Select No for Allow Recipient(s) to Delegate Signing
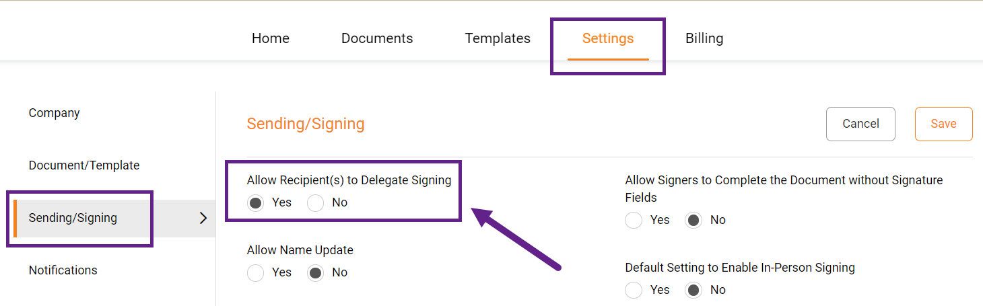Screen dimensions: 983x306 pyautogui.click(x=316, y=203)
